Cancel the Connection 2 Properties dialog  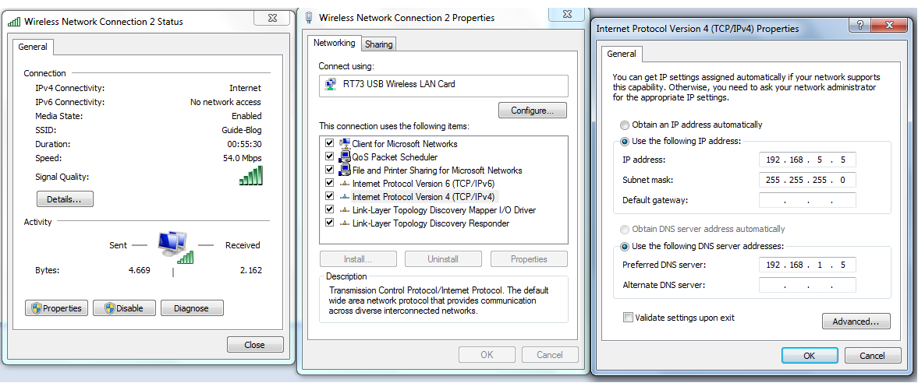pos(550,354)
